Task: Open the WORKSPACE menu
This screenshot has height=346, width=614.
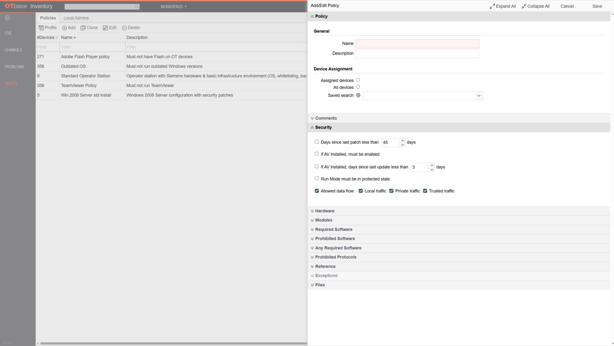Action: [173, 7]
